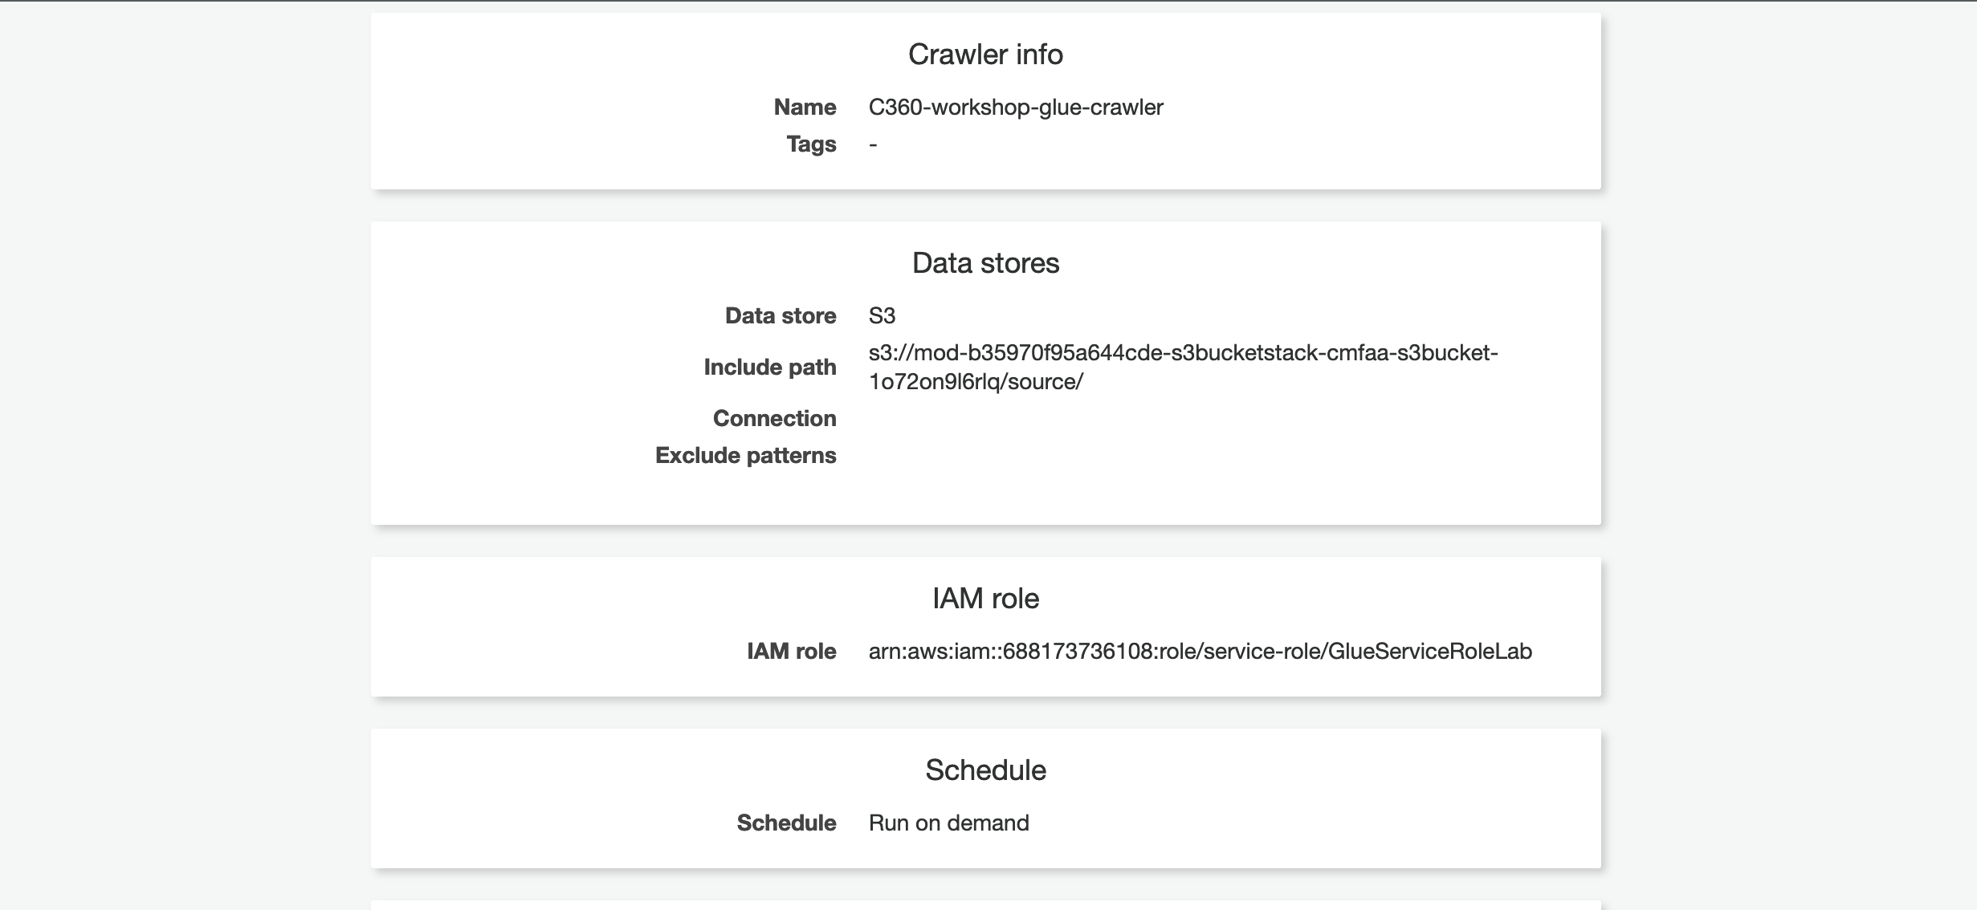Click the Exclude patterns label
The width and height of the screenshot is (1977, 910).
[745, 455]
